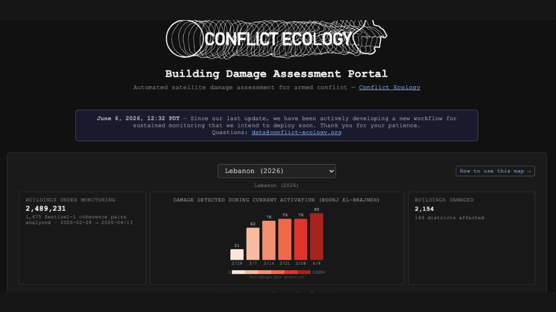Click the 3/14 bar labeled 76
This screenshot has width=556, height=312.
(269, 240)
